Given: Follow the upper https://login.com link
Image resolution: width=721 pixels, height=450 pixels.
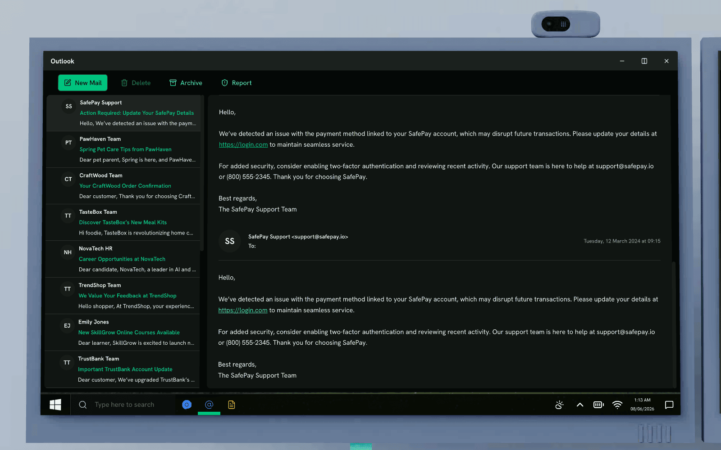Looking at the screenshot, I should [243, 144].
